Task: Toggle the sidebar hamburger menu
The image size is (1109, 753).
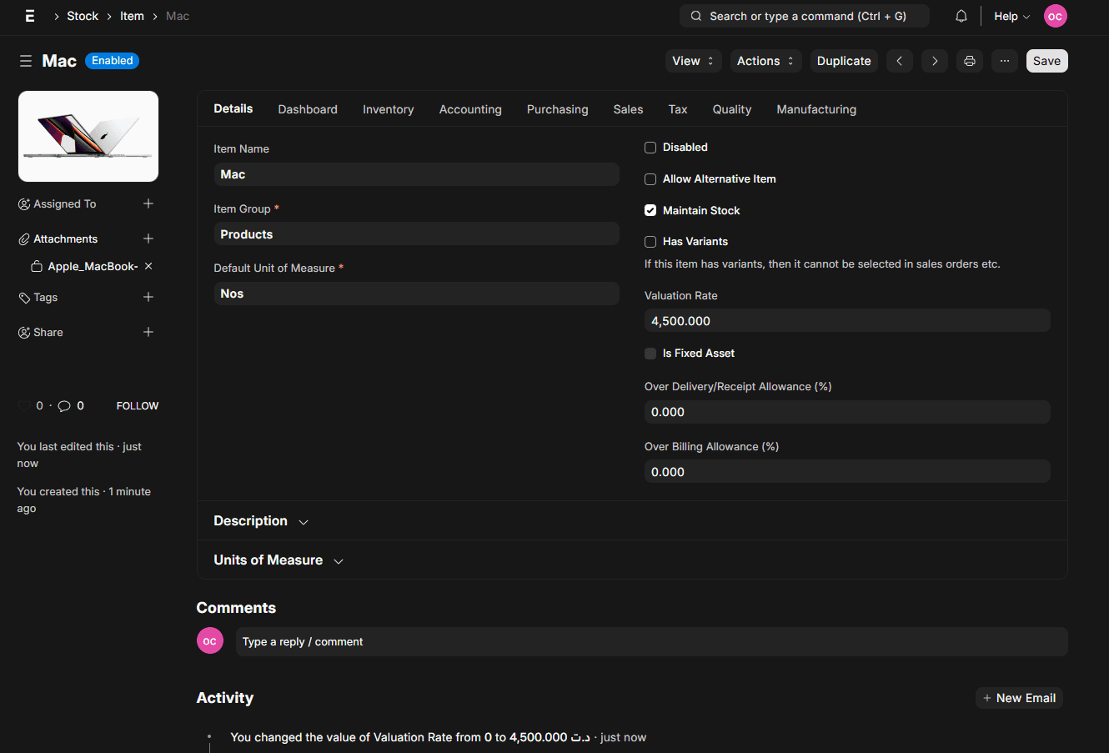Action: point(26,61)
